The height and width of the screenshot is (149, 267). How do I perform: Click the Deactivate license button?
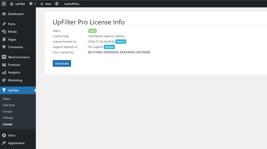click(x=62, y=64)
